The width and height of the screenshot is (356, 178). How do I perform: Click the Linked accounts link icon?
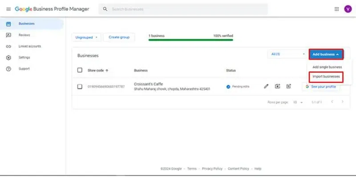pos(8,46)
